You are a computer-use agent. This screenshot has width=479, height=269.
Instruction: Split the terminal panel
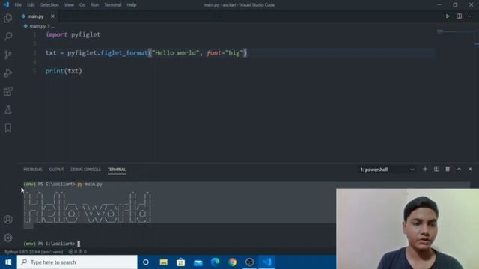(436, 170)
